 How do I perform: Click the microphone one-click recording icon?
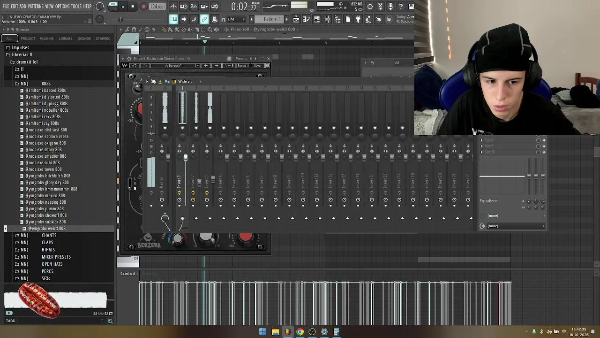click(x=390, y=7)
